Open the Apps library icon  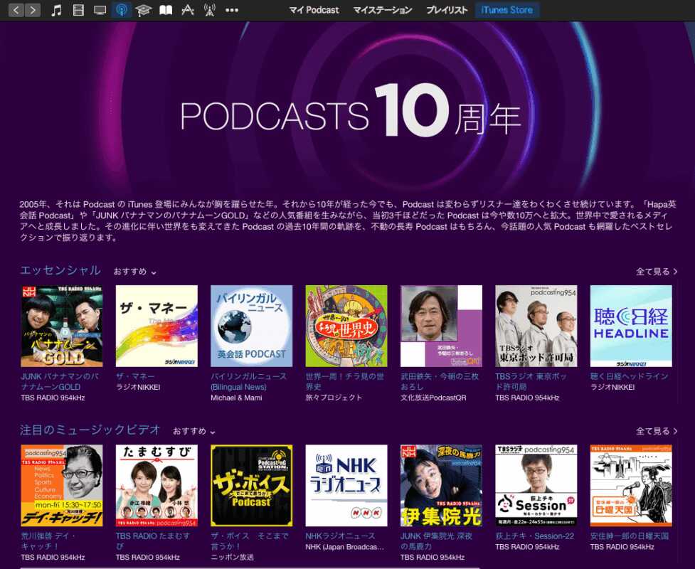188,10
